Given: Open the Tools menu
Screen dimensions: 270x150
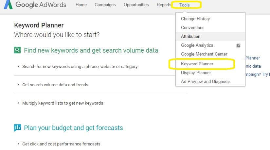Looking at the screenshot, I should pyautogui.click(x=185, y=5).
